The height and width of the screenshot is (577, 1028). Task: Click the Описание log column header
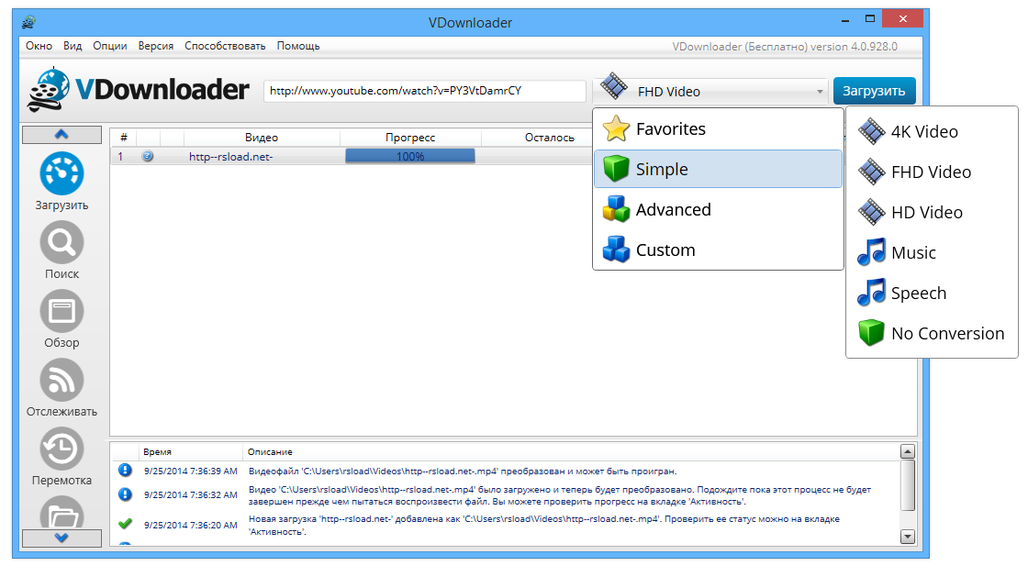[270, 452]
